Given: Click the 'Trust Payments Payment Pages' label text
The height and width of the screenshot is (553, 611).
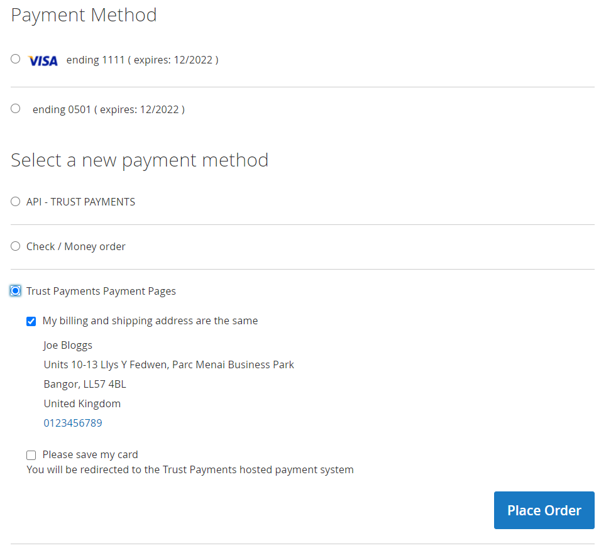Looking at the screenshot, I should coord(101,291).
